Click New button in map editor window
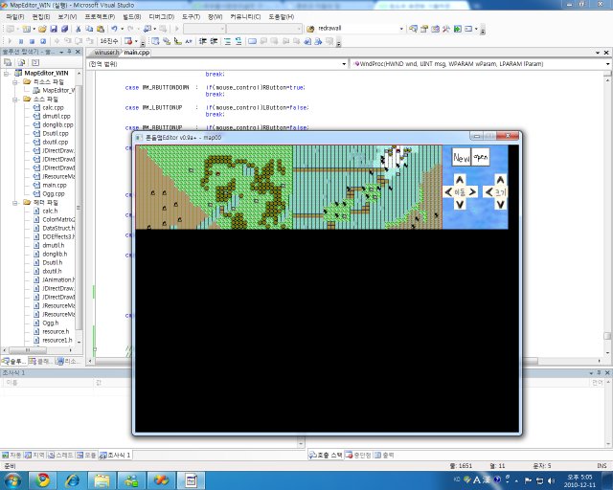The image size is (613, 490). click(x=462, y=158)
